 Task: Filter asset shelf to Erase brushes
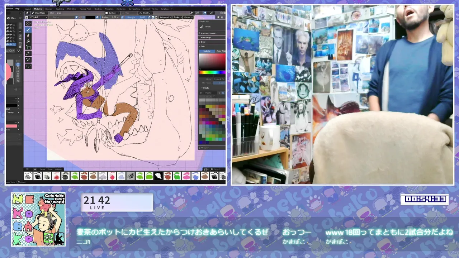[x=50, y=169]
